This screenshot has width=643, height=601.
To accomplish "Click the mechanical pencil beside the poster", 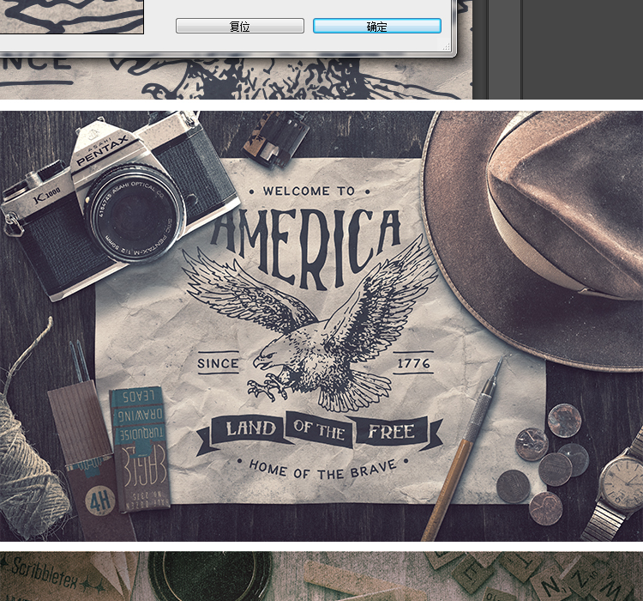I will [461, 446].
